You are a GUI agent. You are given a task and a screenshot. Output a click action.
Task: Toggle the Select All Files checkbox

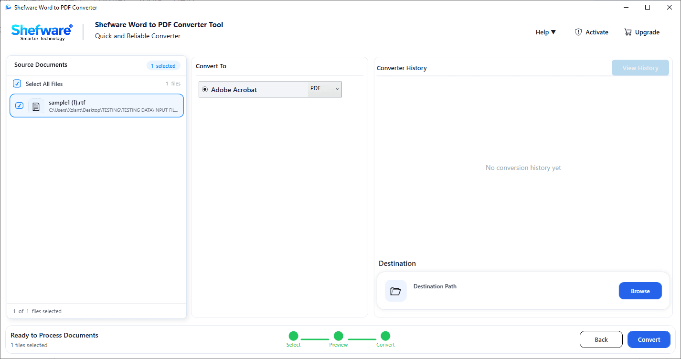(x=17, y=84)
